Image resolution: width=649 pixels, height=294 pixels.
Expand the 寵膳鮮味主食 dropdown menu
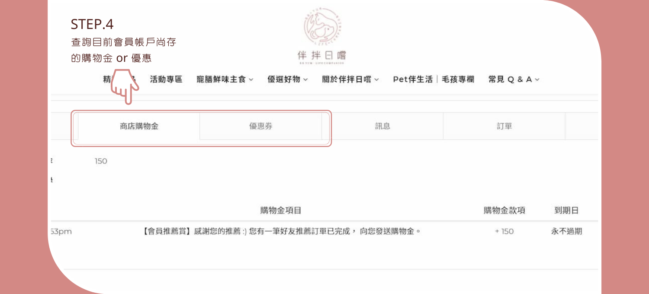(x=225, y=80)
